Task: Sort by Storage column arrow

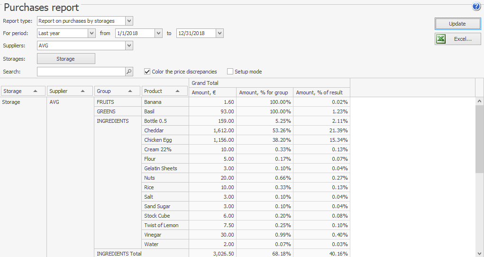Action: click(35, 91)
